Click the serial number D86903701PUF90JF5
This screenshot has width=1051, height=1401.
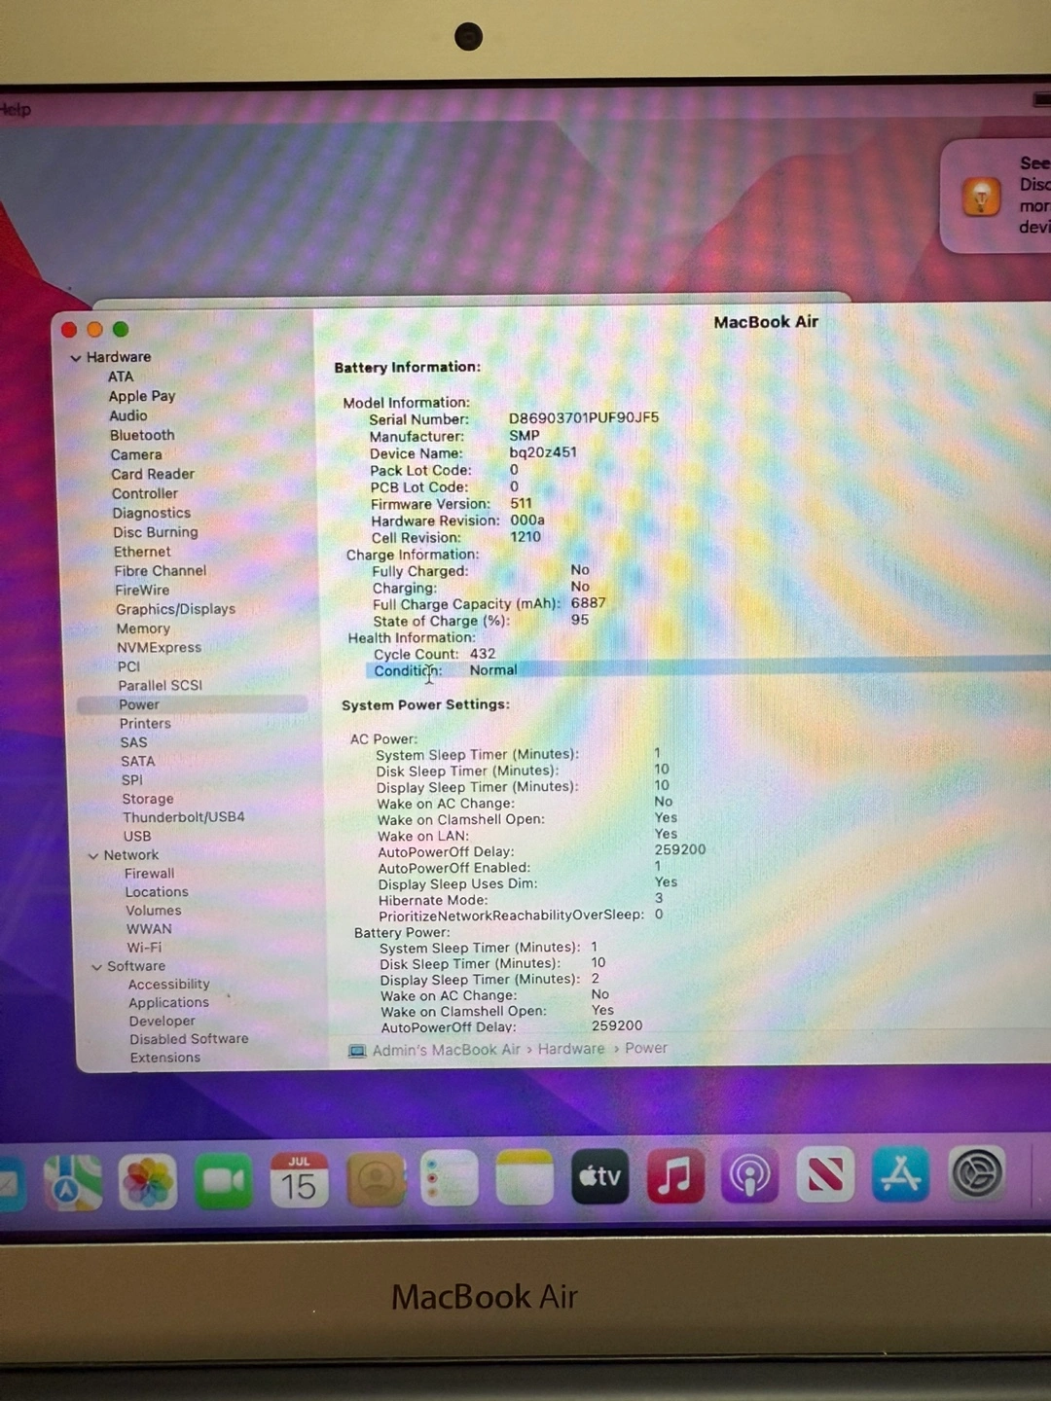[584, 417]
